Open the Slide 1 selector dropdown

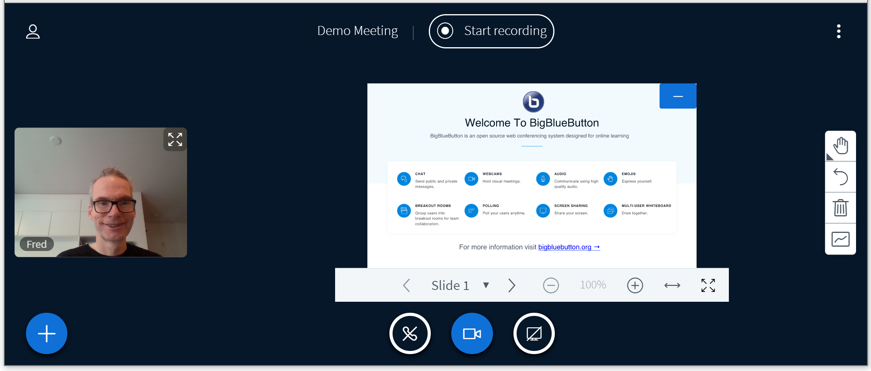click(459, 285)
